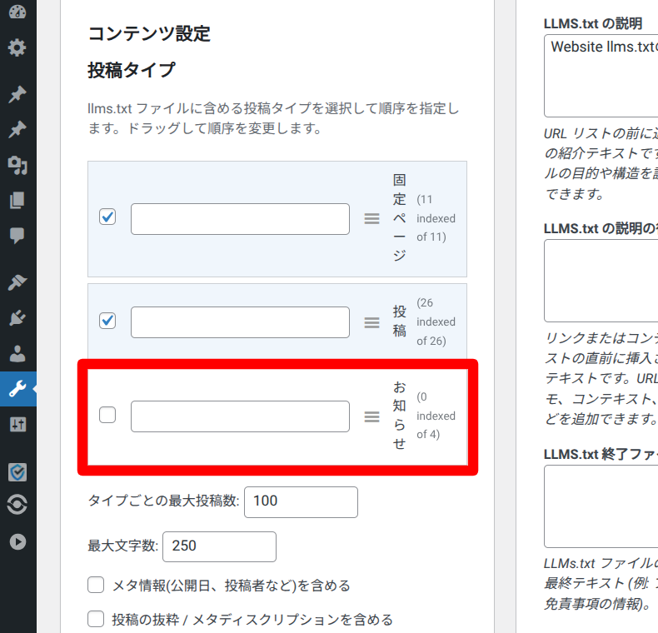Click the text field in 投稿 row
The width and height of the screenshot is (658, 633).
[x=240, y=322]
